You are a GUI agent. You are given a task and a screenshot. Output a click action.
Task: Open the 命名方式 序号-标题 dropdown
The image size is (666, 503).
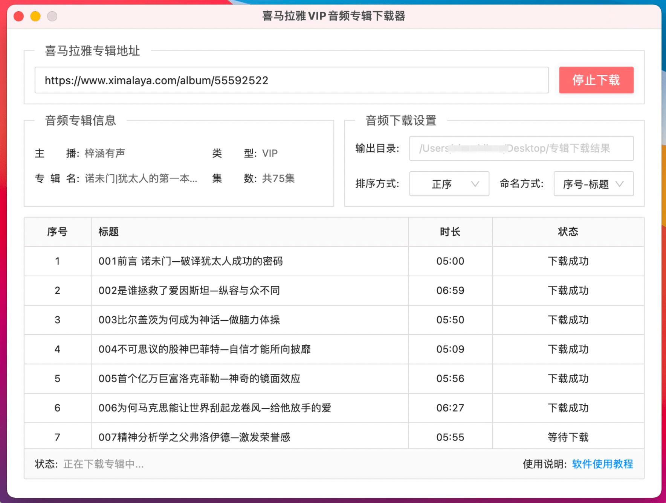[x=593, y=184]
